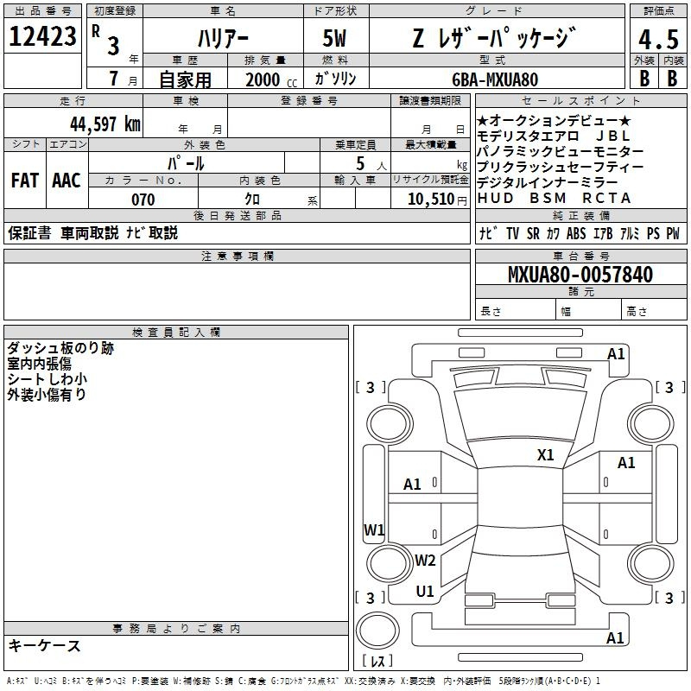Select inspector note ダッシュ板のり跡

point(60,348)
